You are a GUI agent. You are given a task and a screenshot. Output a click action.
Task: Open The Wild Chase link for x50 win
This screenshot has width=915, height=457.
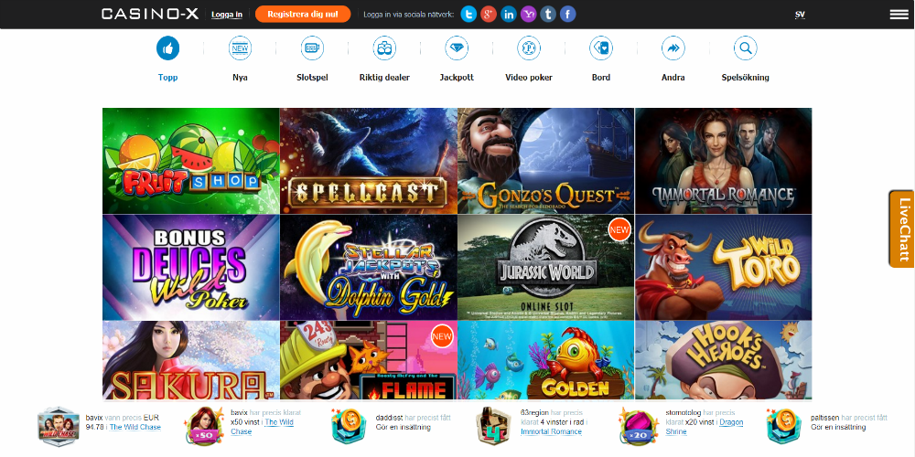coord(262,427)
